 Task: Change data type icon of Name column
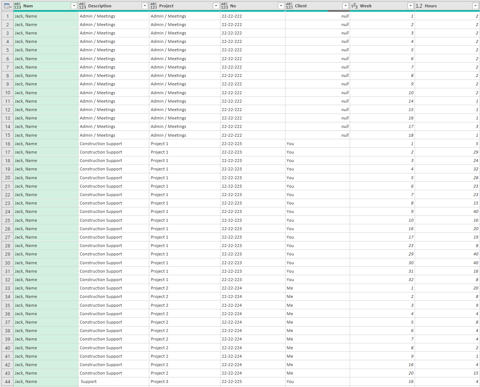(x=18, y=6)
